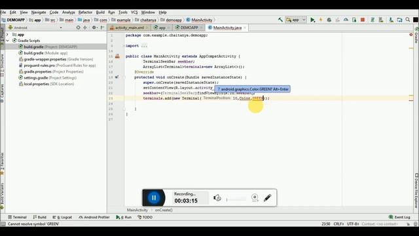The width and height of the screenshot is (419, 236).
Task: Click the Make Project hammer icon
Action: pyautogui.click(x=280, y=20)
